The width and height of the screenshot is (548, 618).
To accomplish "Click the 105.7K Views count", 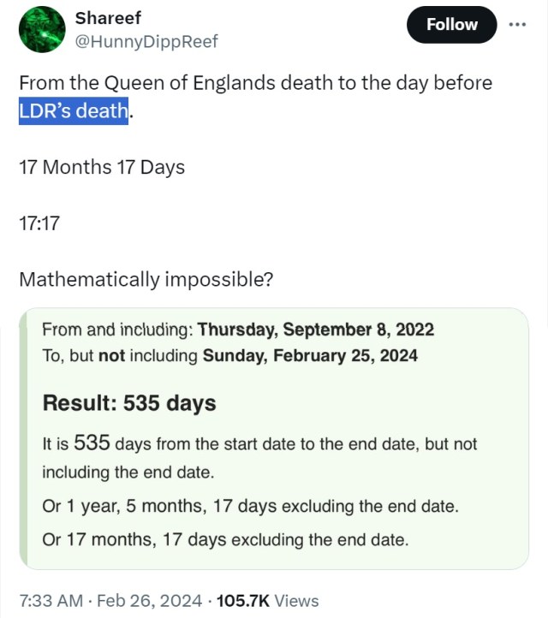I will [x=267, y=601].
